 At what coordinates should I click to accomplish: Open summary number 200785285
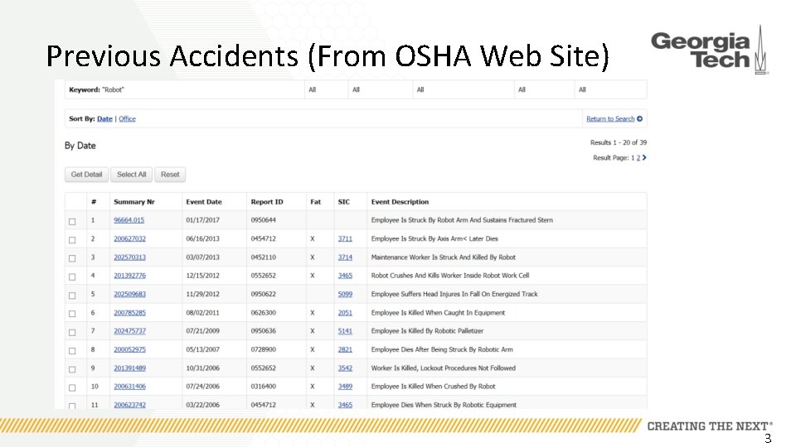[129, 313]
